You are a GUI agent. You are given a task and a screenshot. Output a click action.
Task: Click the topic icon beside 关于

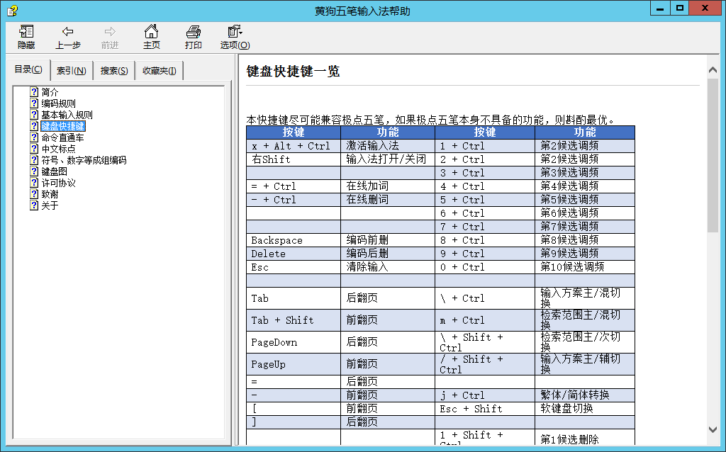[33, 205]
